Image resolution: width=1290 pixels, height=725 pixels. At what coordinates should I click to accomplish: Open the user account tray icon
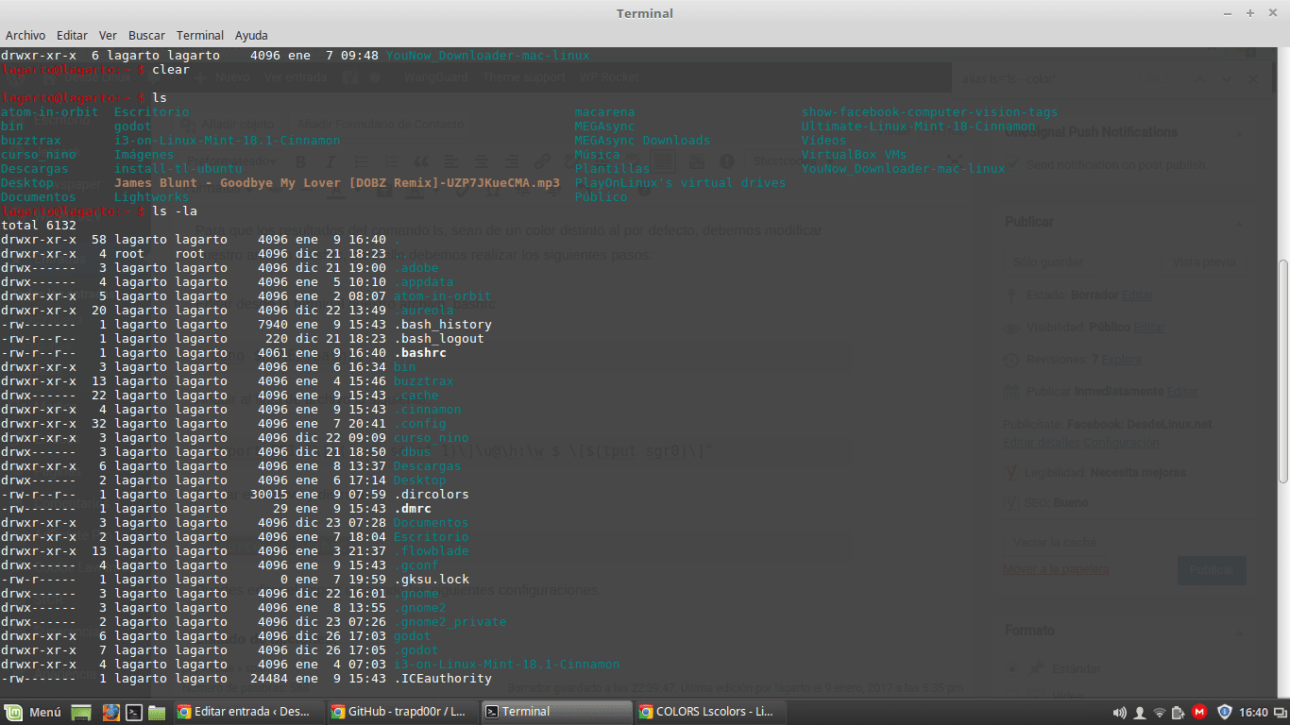point(1140,712)
